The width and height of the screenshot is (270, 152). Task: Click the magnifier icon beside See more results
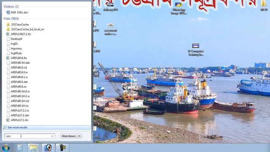[5, 128]
